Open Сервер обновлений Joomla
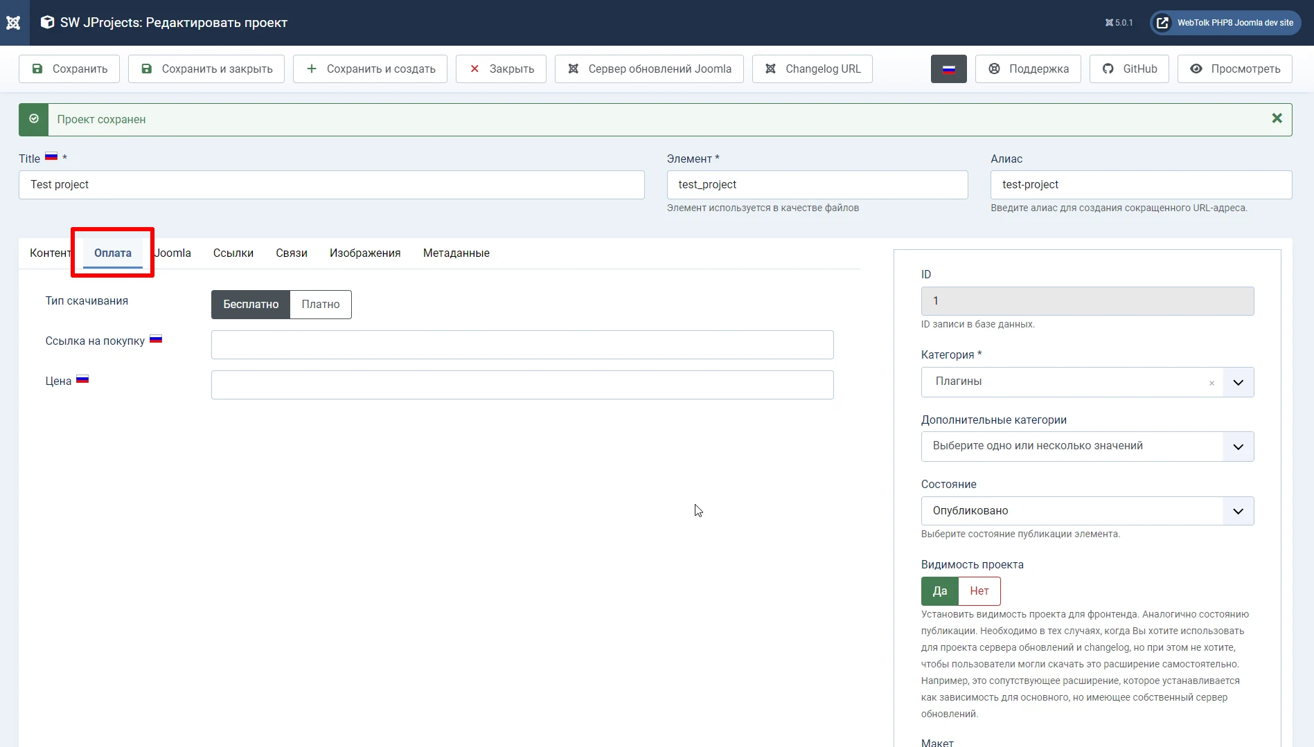This screenshot has height=747, width=1314. click(649, 69)
